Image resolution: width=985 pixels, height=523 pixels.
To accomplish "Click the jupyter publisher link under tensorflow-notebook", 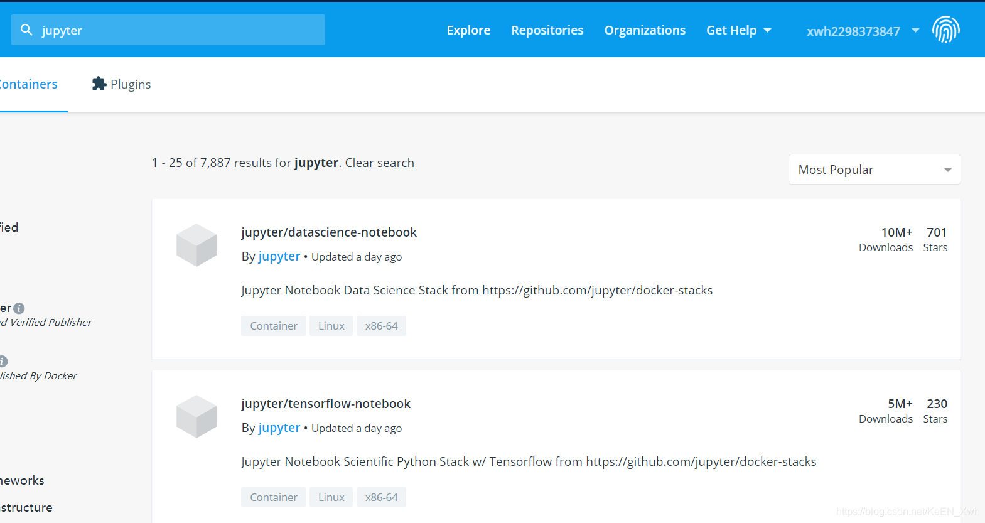I will (x=279, y=428).
